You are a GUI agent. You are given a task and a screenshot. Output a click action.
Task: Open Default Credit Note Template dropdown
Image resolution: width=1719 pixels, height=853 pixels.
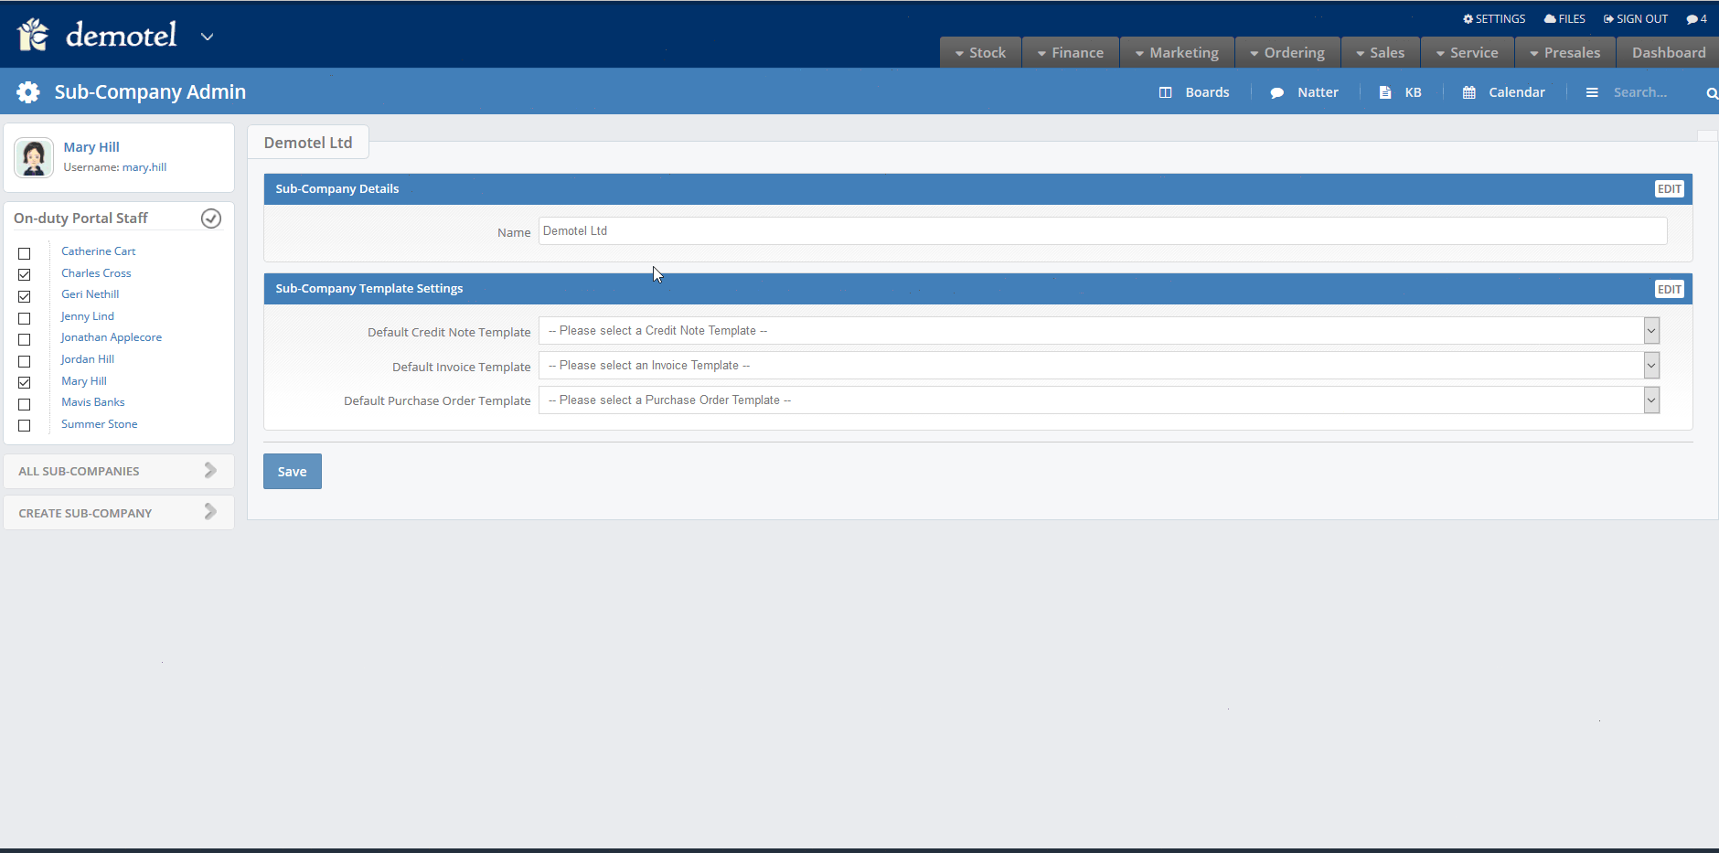click(x=1099, y=331)
